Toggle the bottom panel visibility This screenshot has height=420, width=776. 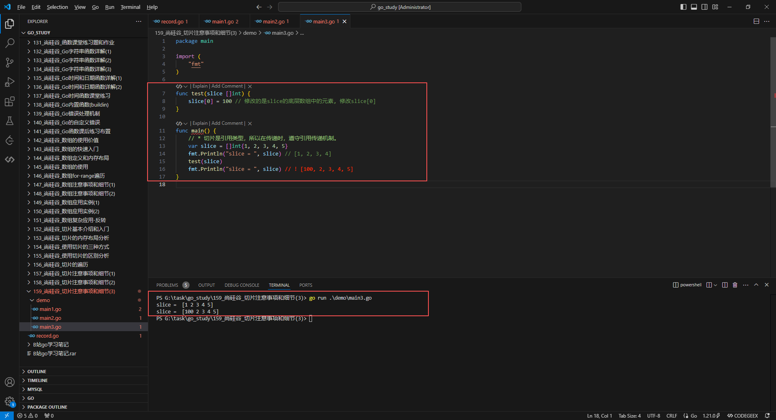click(694, 7)
